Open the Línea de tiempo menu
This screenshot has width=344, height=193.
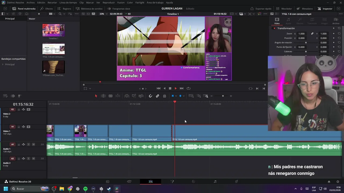pyautogui.click(x=68, y=2)
